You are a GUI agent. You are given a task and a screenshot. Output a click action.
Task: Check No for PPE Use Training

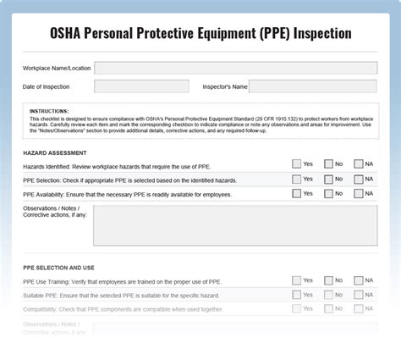328,280
